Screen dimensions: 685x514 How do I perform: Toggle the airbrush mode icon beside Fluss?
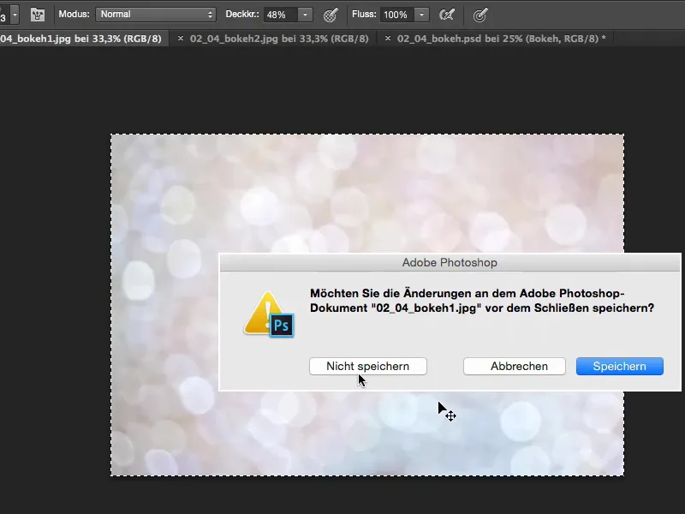(446, 15)
